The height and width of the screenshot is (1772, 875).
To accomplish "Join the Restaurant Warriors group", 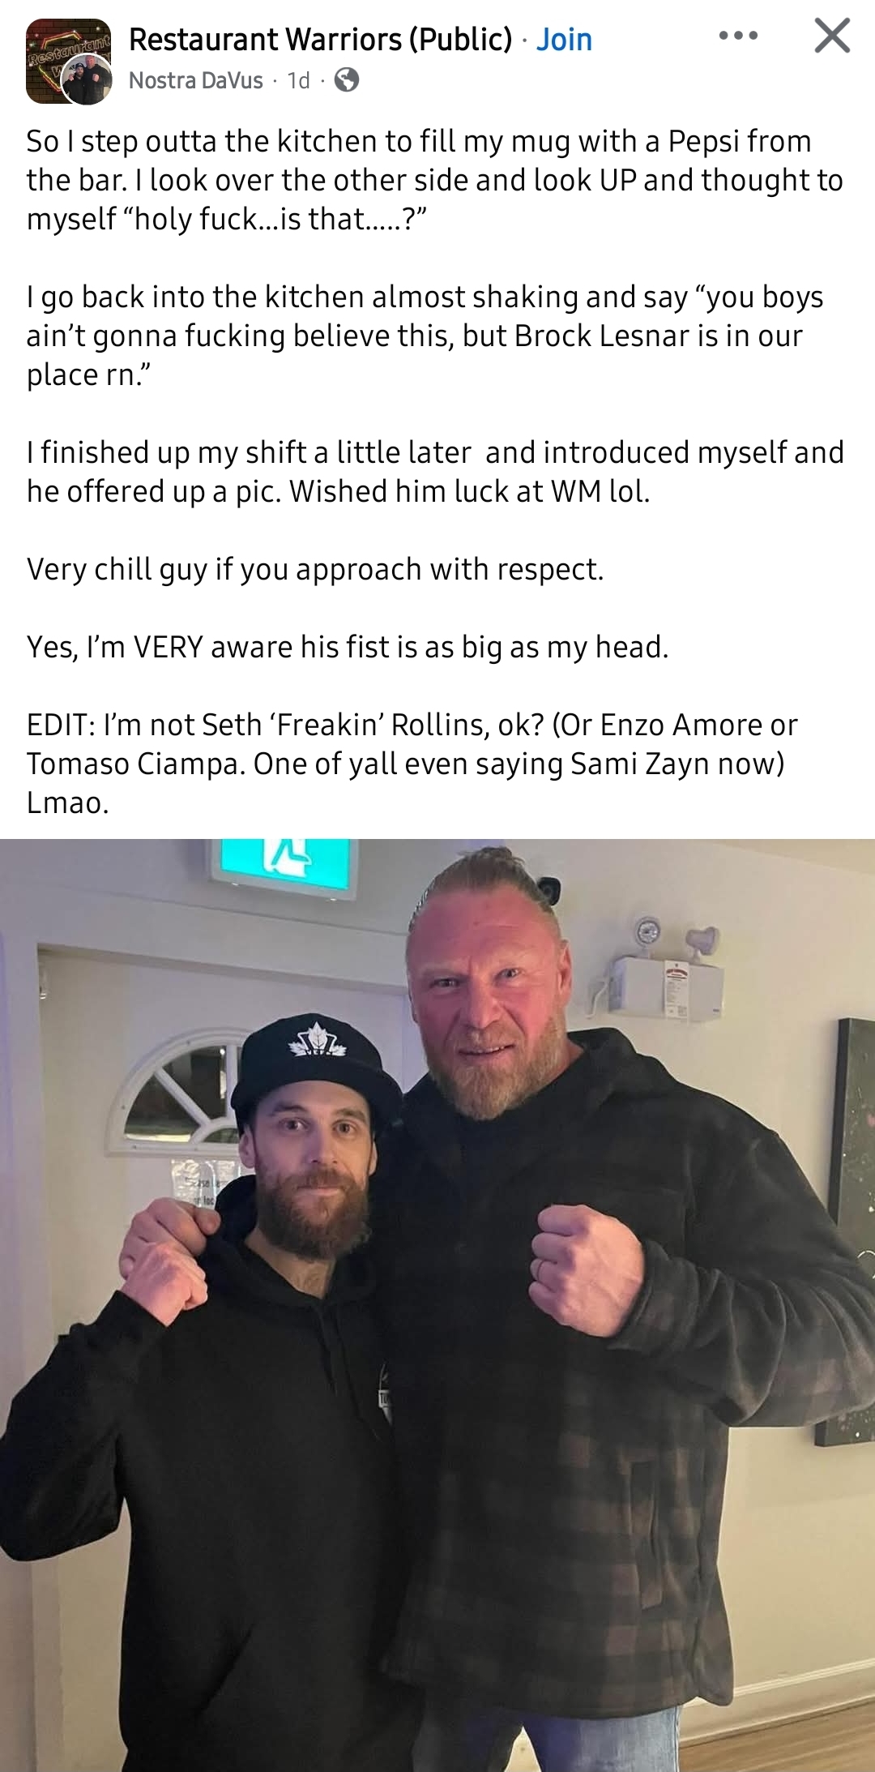I will coord(565,39).
